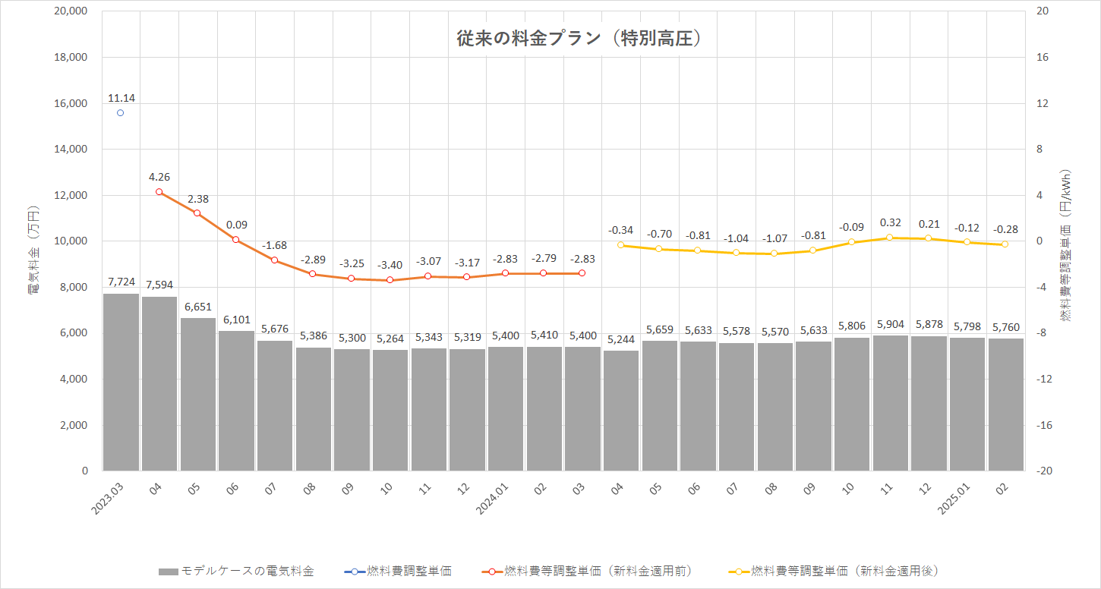The height and width of the screenshot is (589, 1101).
Task: Click the bar value label 5,410
Action: (544, 335)
